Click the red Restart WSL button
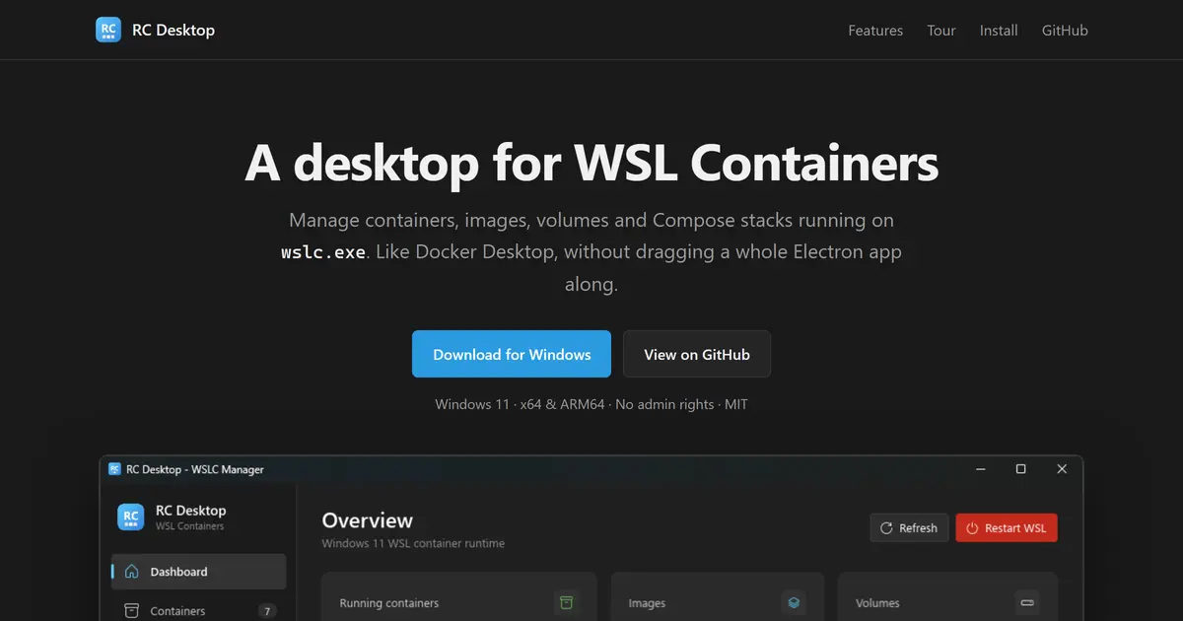This screenshot has height=621, width=1183. tap(1007, 527)
